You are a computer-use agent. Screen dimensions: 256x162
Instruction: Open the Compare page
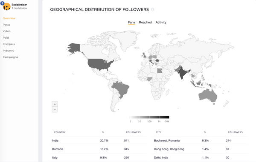(x=9, y=44)
